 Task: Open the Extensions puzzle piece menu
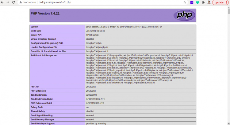coord(203,2)
